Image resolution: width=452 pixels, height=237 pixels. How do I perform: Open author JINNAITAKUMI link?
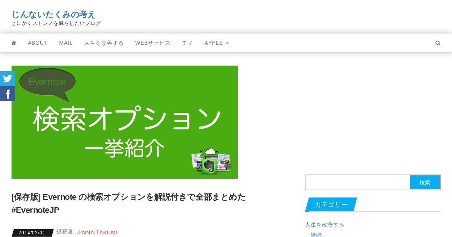pyautogui.click(x=98, y=232)
